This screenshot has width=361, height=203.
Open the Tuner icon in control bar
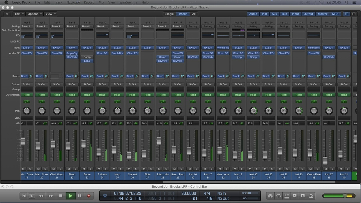click(270, 196)
